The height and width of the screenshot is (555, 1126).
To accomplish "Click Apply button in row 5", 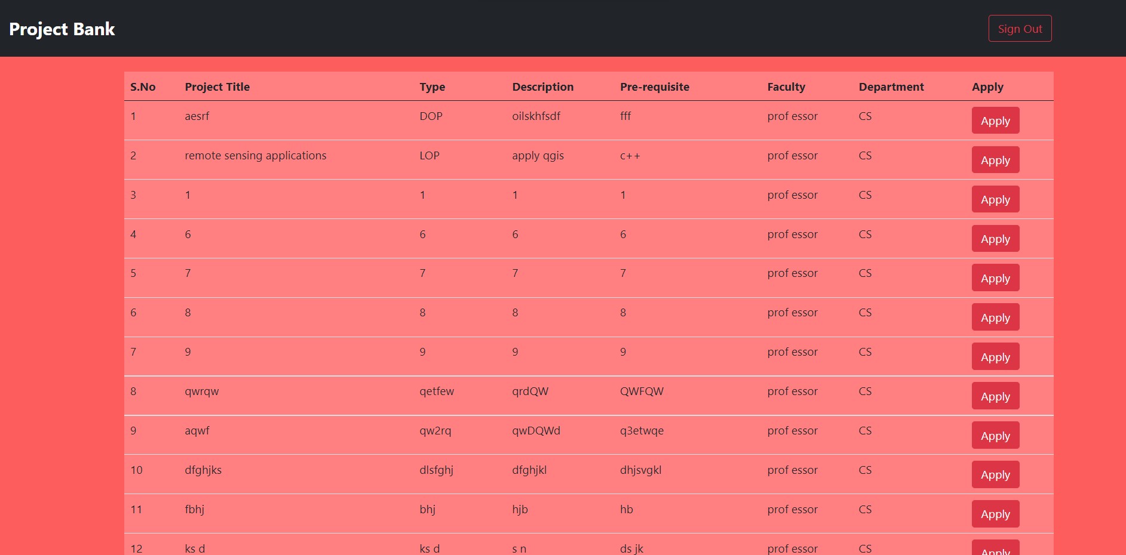I will [995, 278].
